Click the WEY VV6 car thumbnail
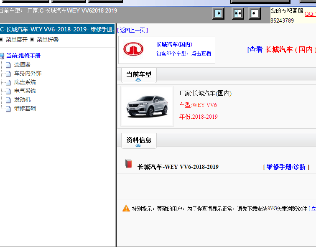The width and height of the screenshot is (316, 247). pyautogui.click(x=147, y=106)
